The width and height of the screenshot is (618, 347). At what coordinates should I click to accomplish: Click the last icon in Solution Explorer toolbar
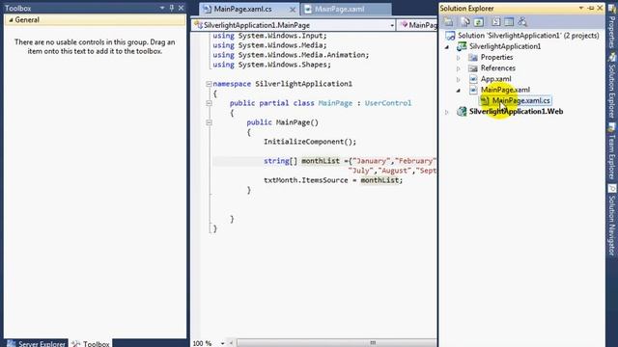pos(522,21)
